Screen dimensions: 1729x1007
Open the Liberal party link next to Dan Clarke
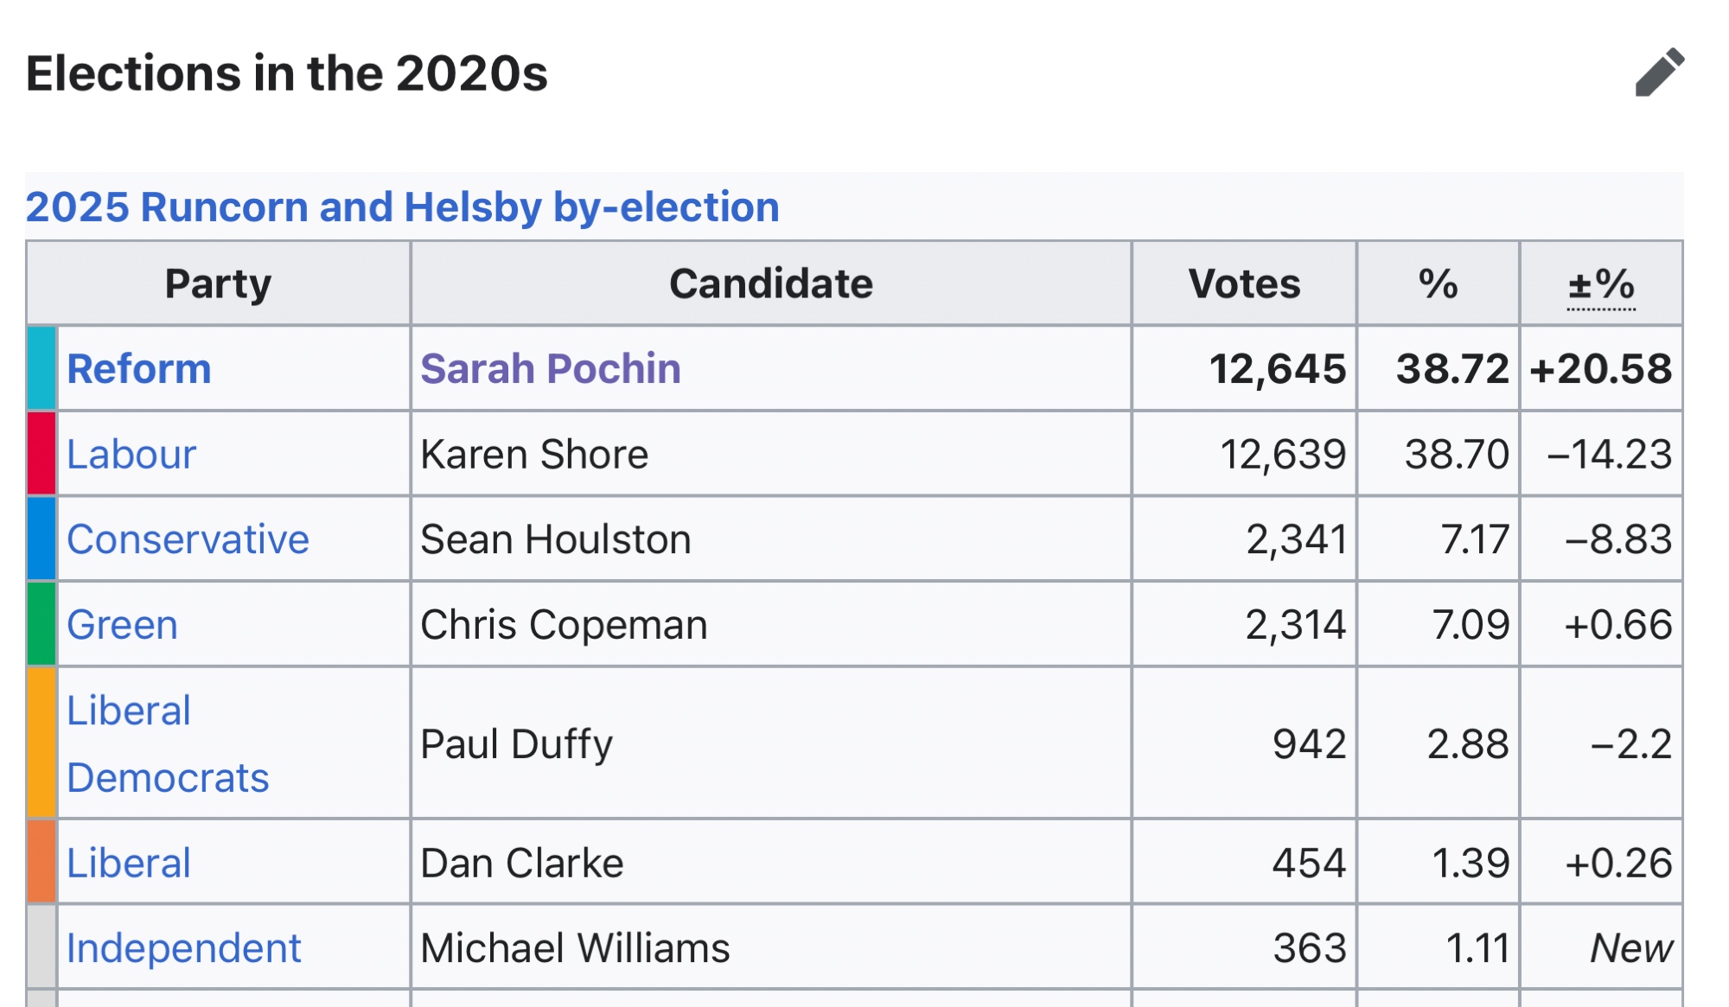pyautogui.click(x=128, y=863)
